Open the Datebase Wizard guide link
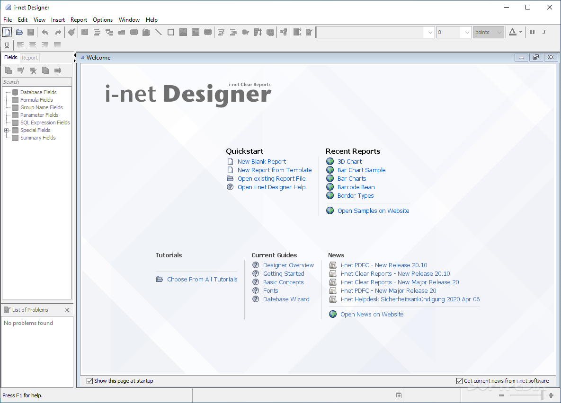The height and width of the screenshot is (403, 561). (286, 299)
